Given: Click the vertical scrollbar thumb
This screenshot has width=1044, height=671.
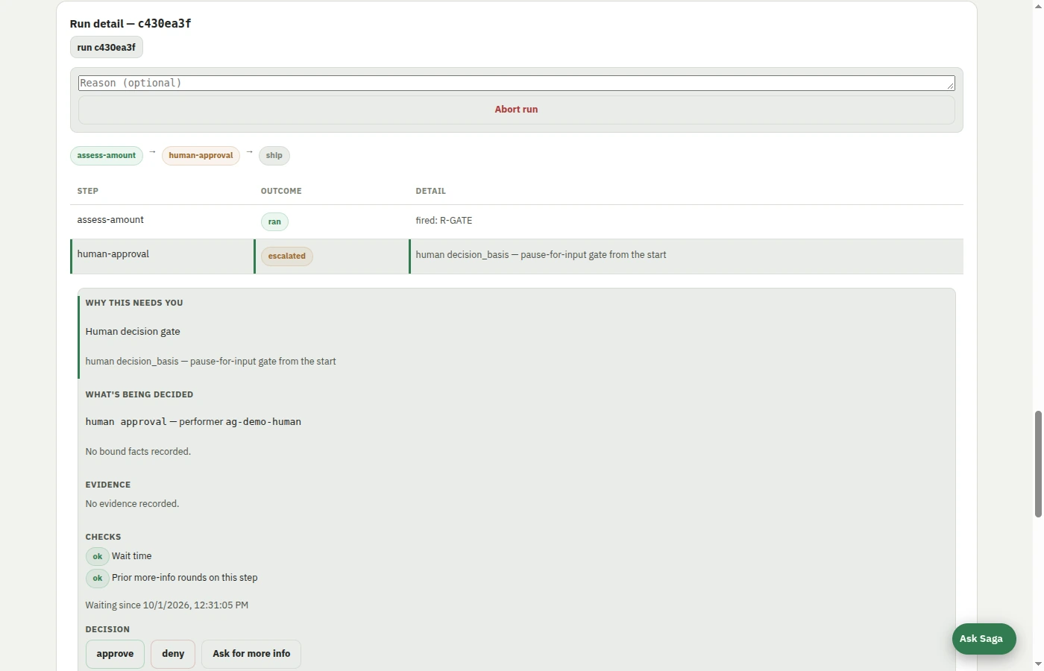Looking at the screenshot, I should pos(1038,464).
